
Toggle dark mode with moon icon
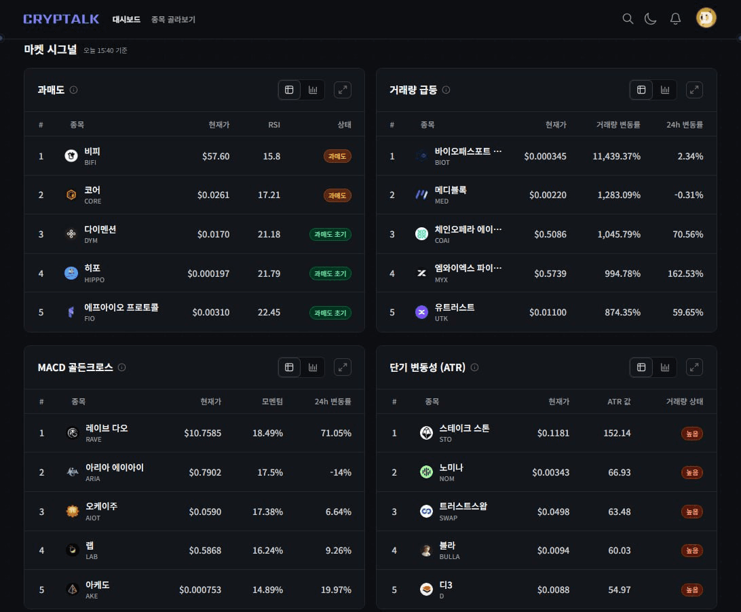651,19
